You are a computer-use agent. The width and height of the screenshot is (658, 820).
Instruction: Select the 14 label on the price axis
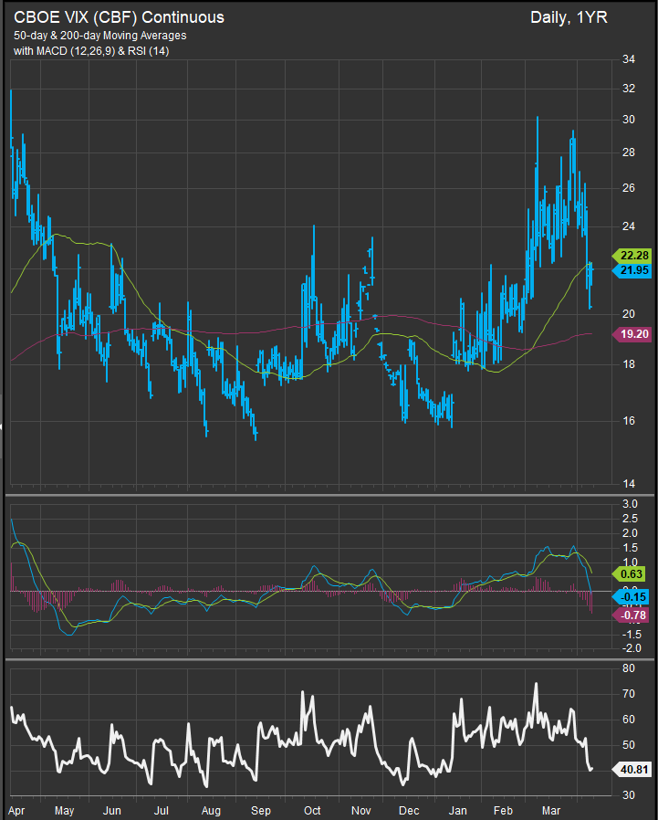(628, 483)
